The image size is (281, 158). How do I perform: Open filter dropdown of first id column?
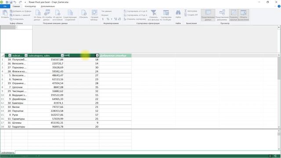pos(10,56)
